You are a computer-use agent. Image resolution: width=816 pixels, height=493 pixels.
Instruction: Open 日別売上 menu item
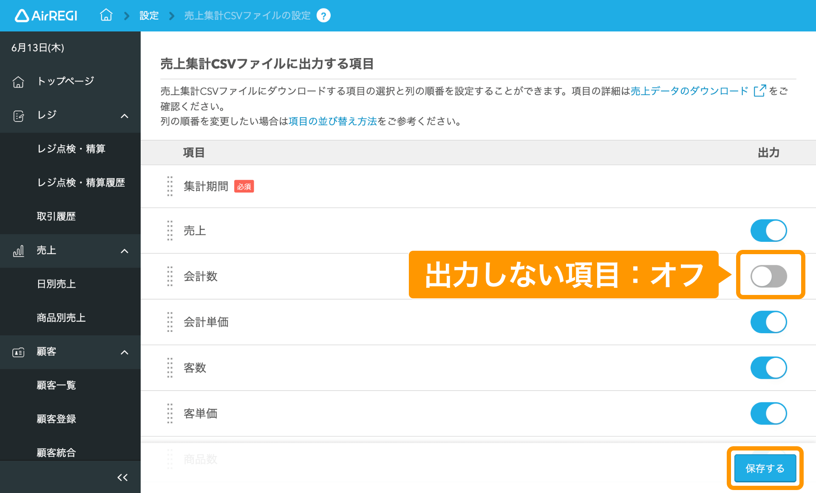click(56, 284)
